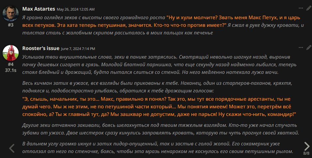
Task: Click the orange quote starting "Ну и хули молчите?"
Action: [161, 22]
